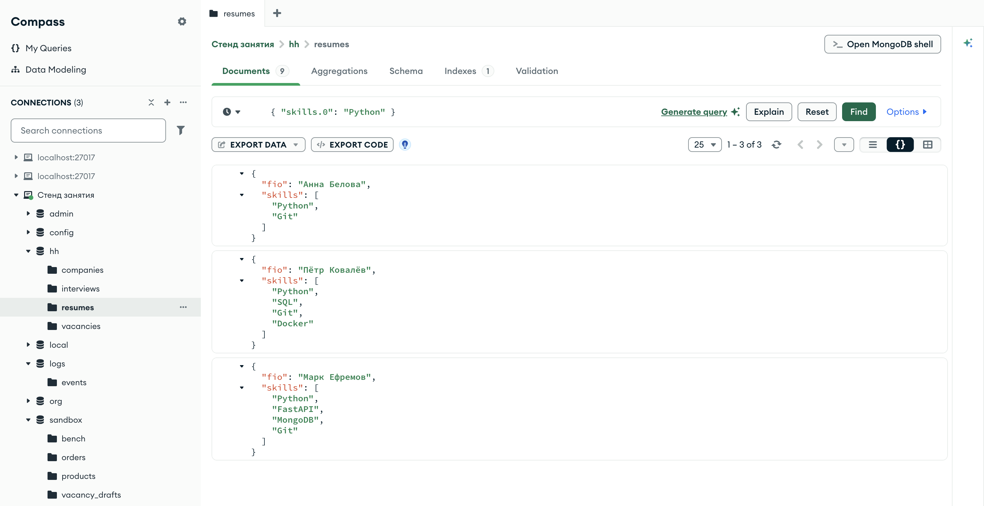This screenshot has height=506, width=984.
Task: Expand query Options
Action: point(906,112)
